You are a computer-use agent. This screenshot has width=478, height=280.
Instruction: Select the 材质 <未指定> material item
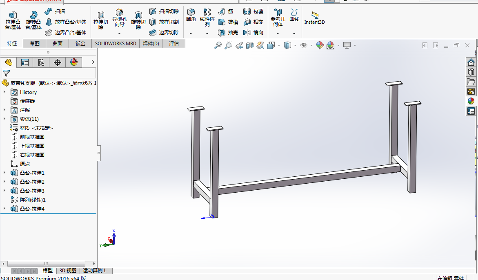point(36,128)
